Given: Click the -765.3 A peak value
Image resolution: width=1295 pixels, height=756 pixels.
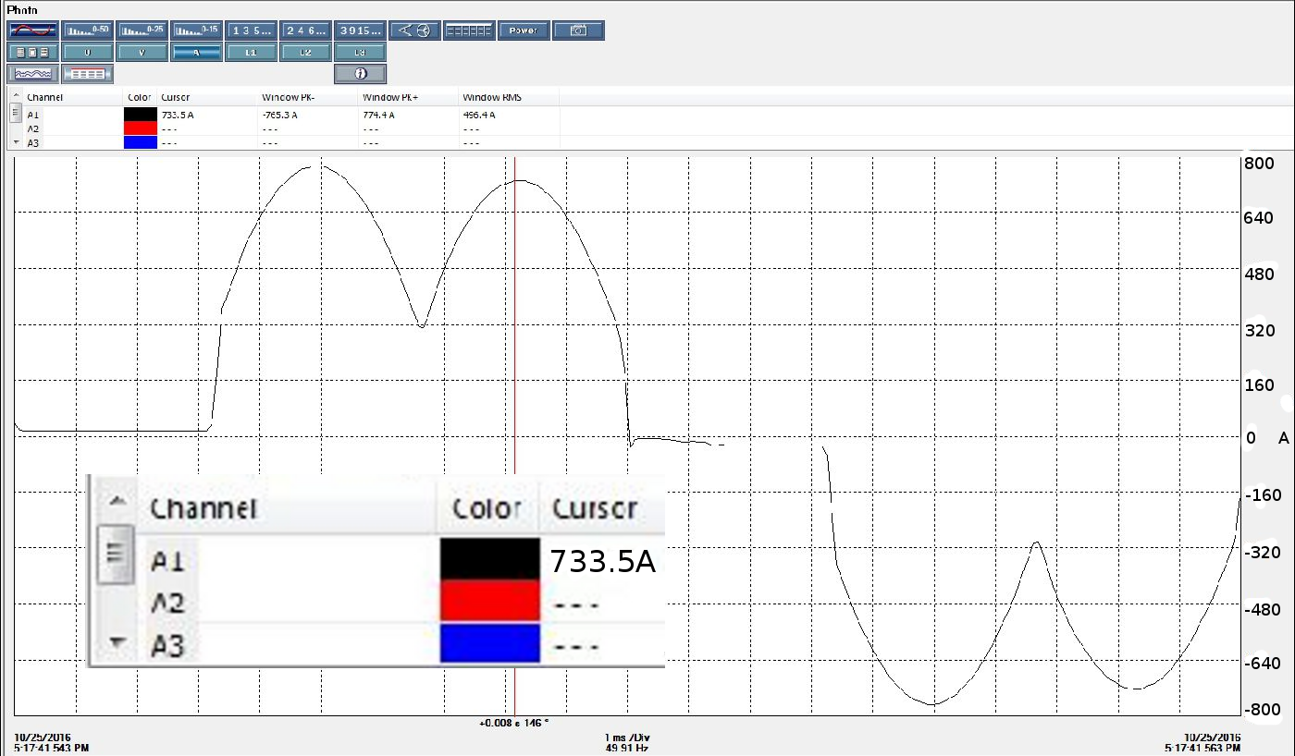Looking at the screenshot, I should (x=279, y=115).
